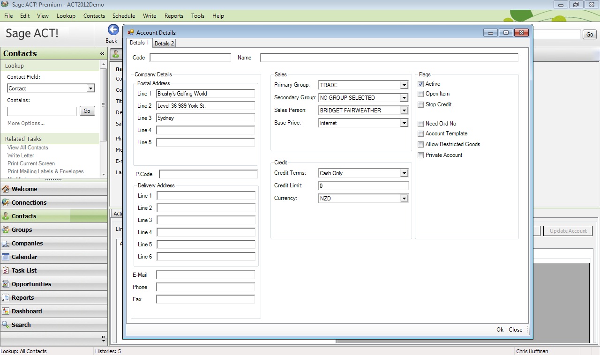Viewport: 600px width, 355px height.
Task: Check the Need Ord No box
Action: click(x=420, y=124)
